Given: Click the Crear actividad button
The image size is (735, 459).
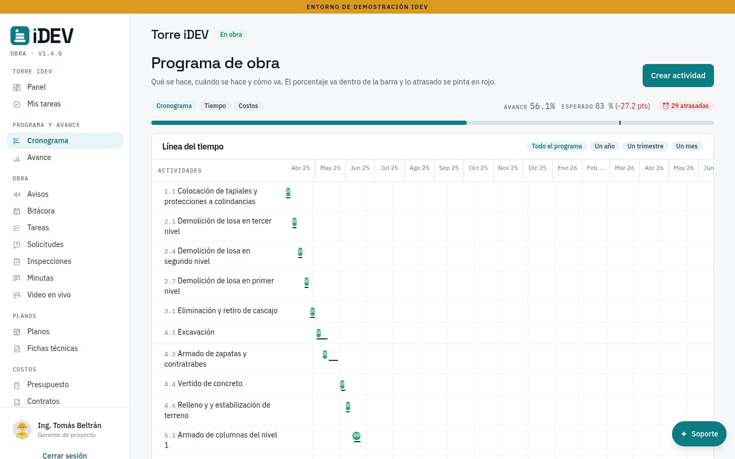Looking at the screenshot, I should click(x=678, y=76).
